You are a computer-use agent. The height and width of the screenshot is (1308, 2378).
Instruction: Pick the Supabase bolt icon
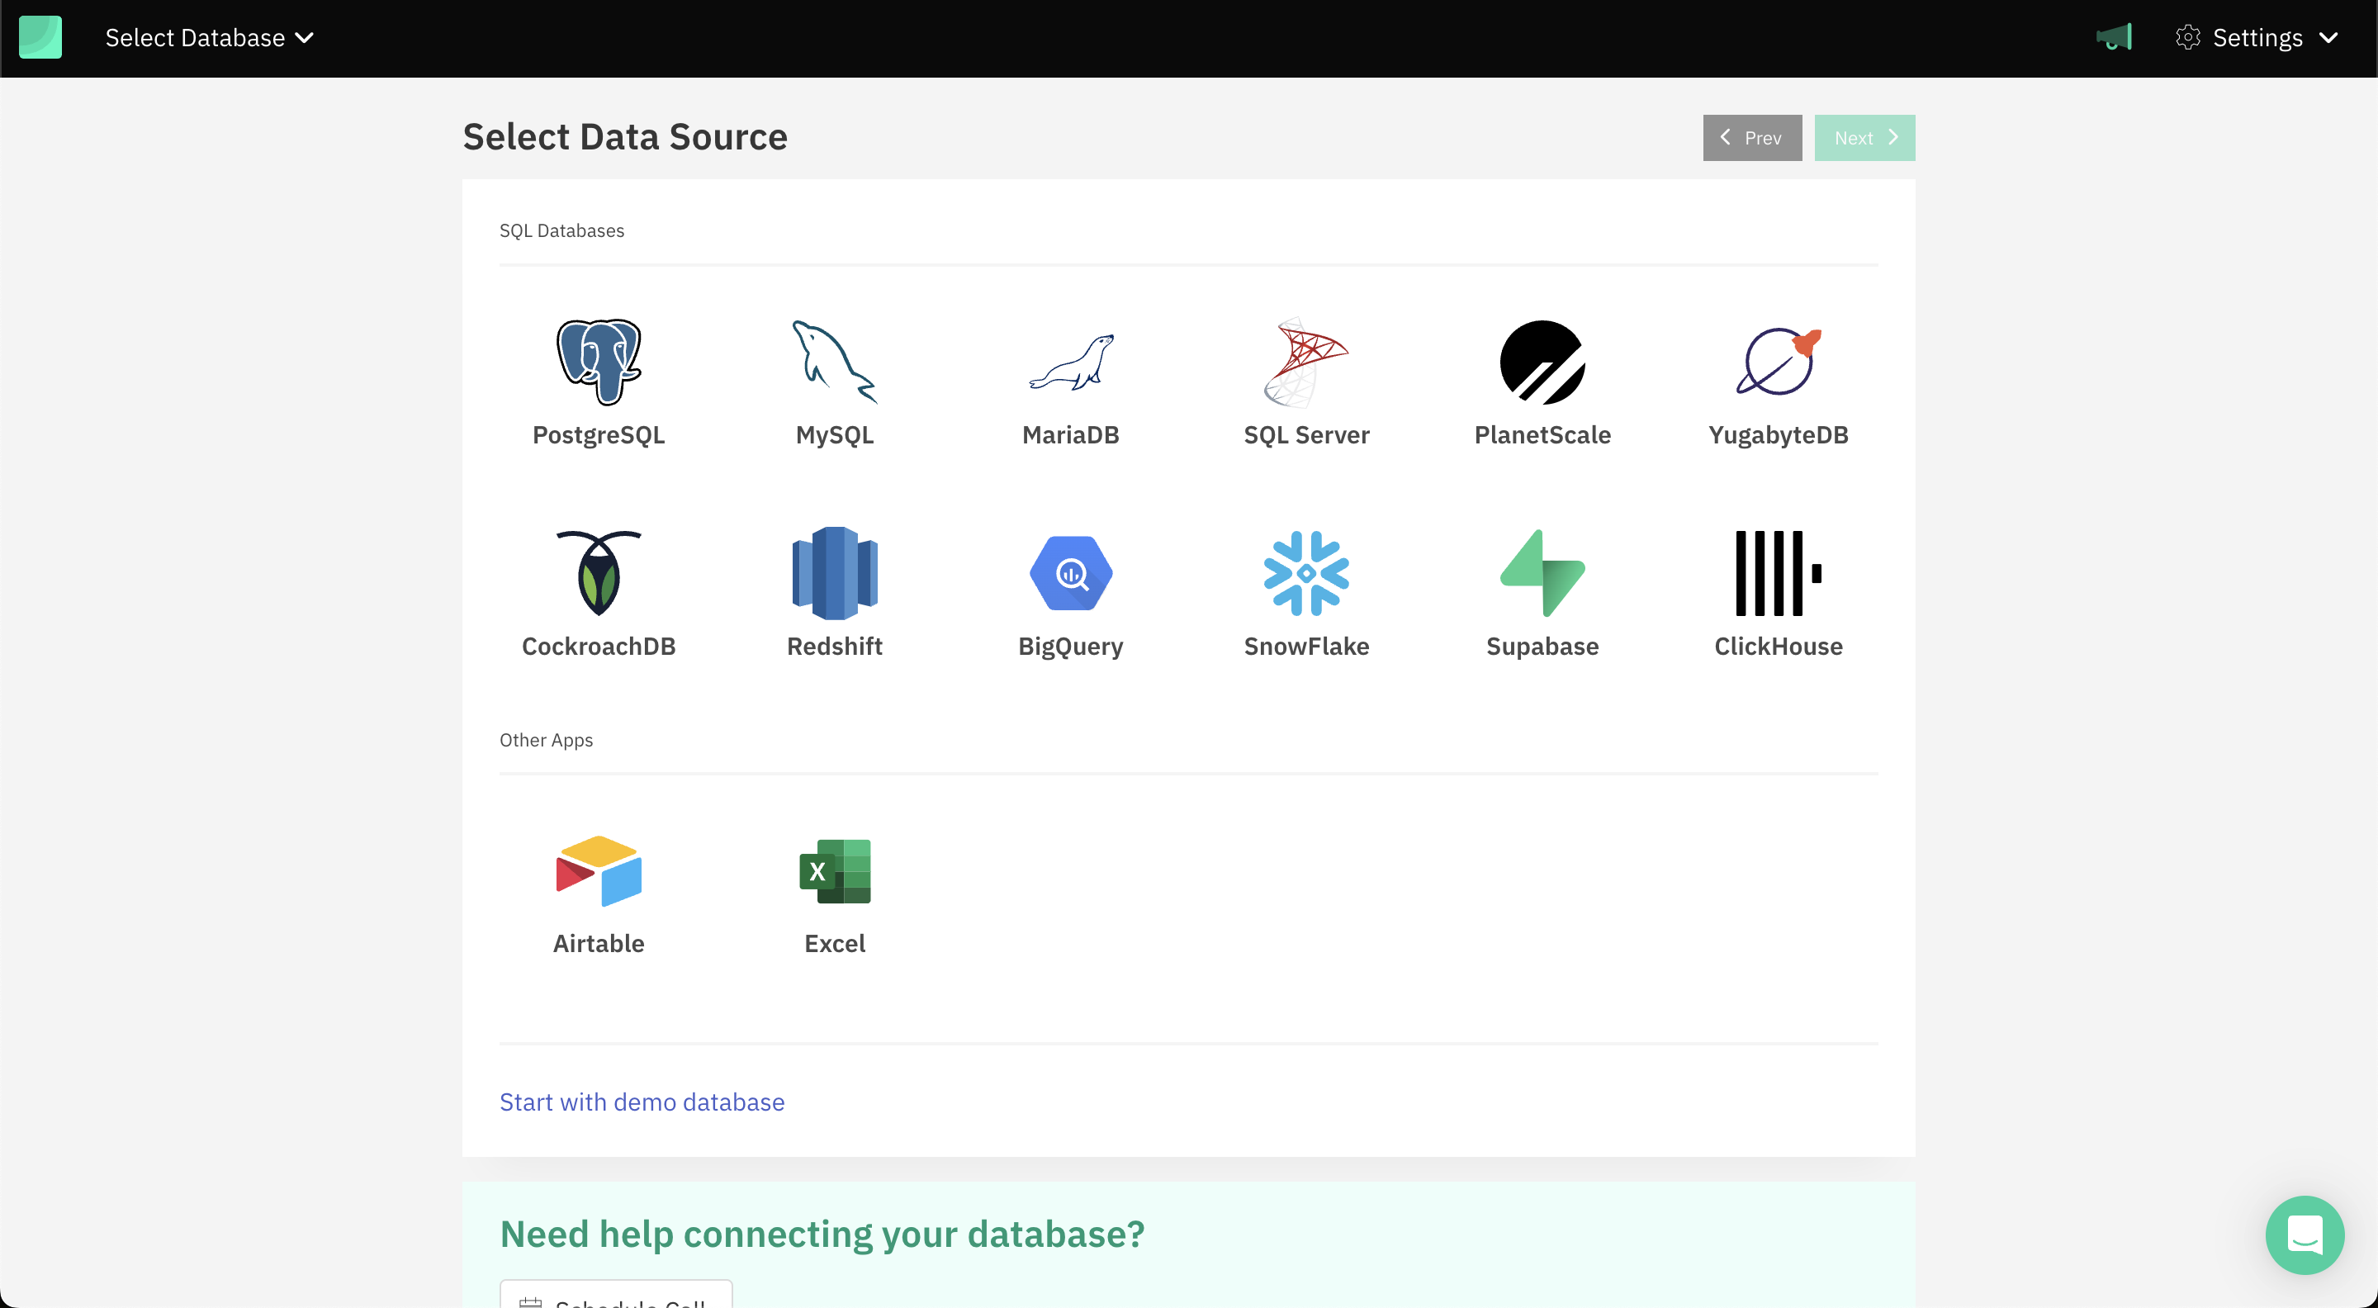[x=1542, y=573]
